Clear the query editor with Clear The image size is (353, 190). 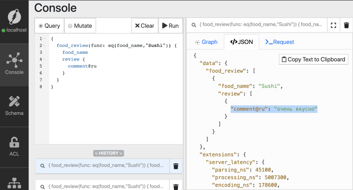click(x=144, y=26)
